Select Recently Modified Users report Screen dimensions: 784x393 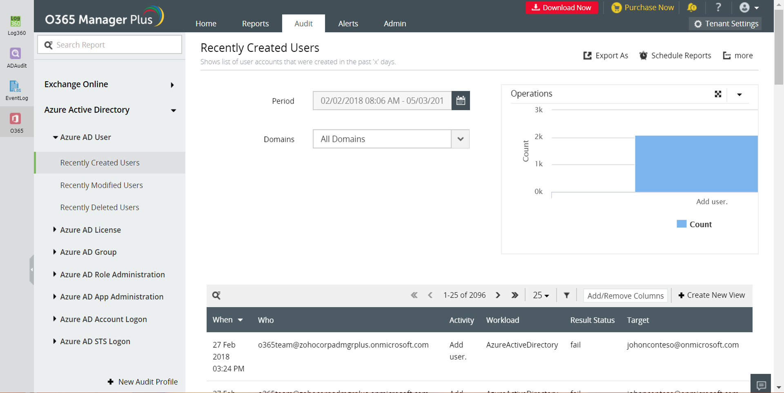102,185
